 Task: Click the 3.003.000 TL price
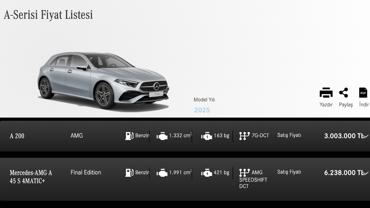click(x=344, y=136)
